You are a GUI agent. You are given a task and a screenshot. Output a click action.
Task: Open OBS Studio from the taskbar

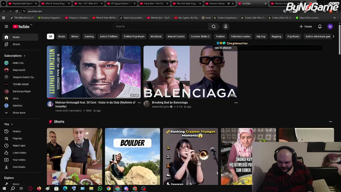[x=144, y=189]
